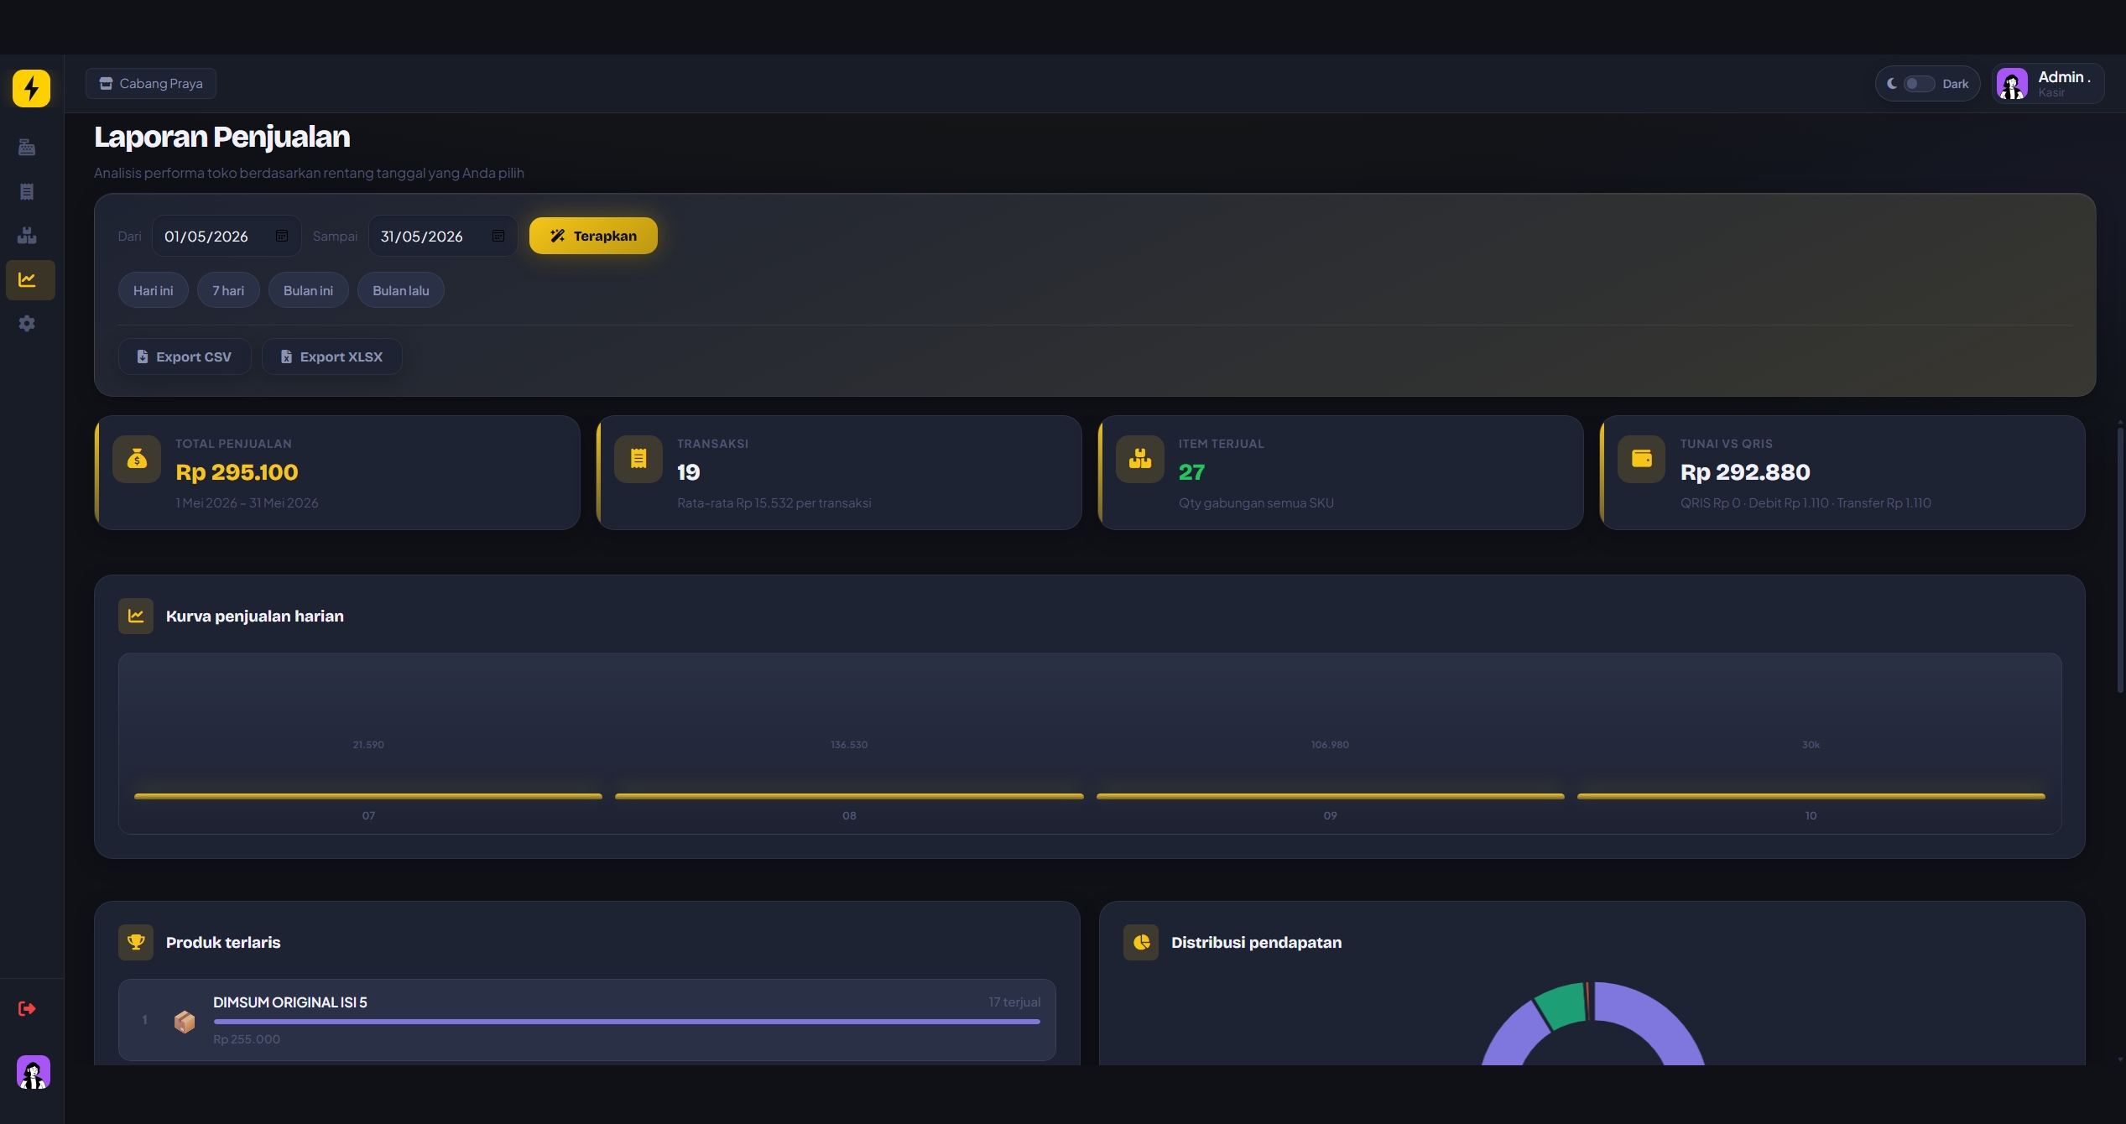Click the Sampai date field 31/05/2026
The image size is (2126, 1124).
(x=442, y=236)
